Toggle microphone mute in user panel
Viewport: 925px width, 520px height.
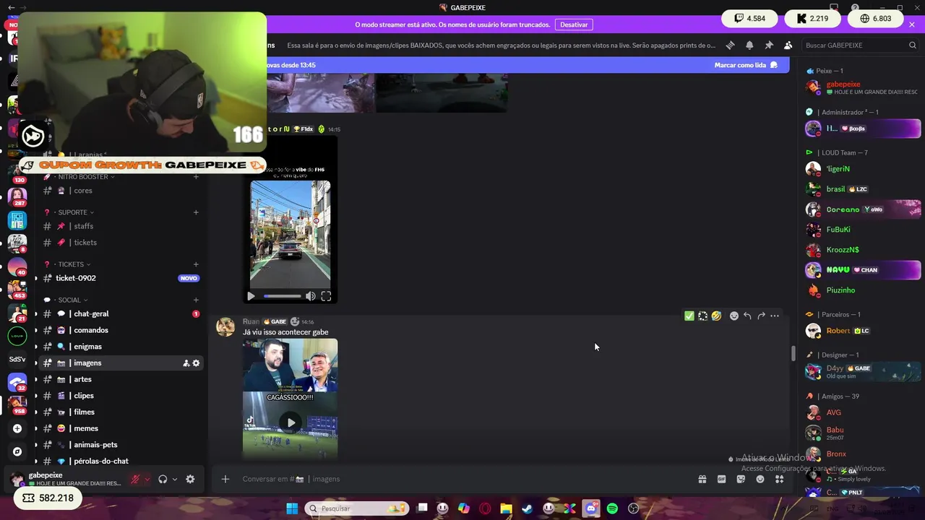tap(135, 479)
